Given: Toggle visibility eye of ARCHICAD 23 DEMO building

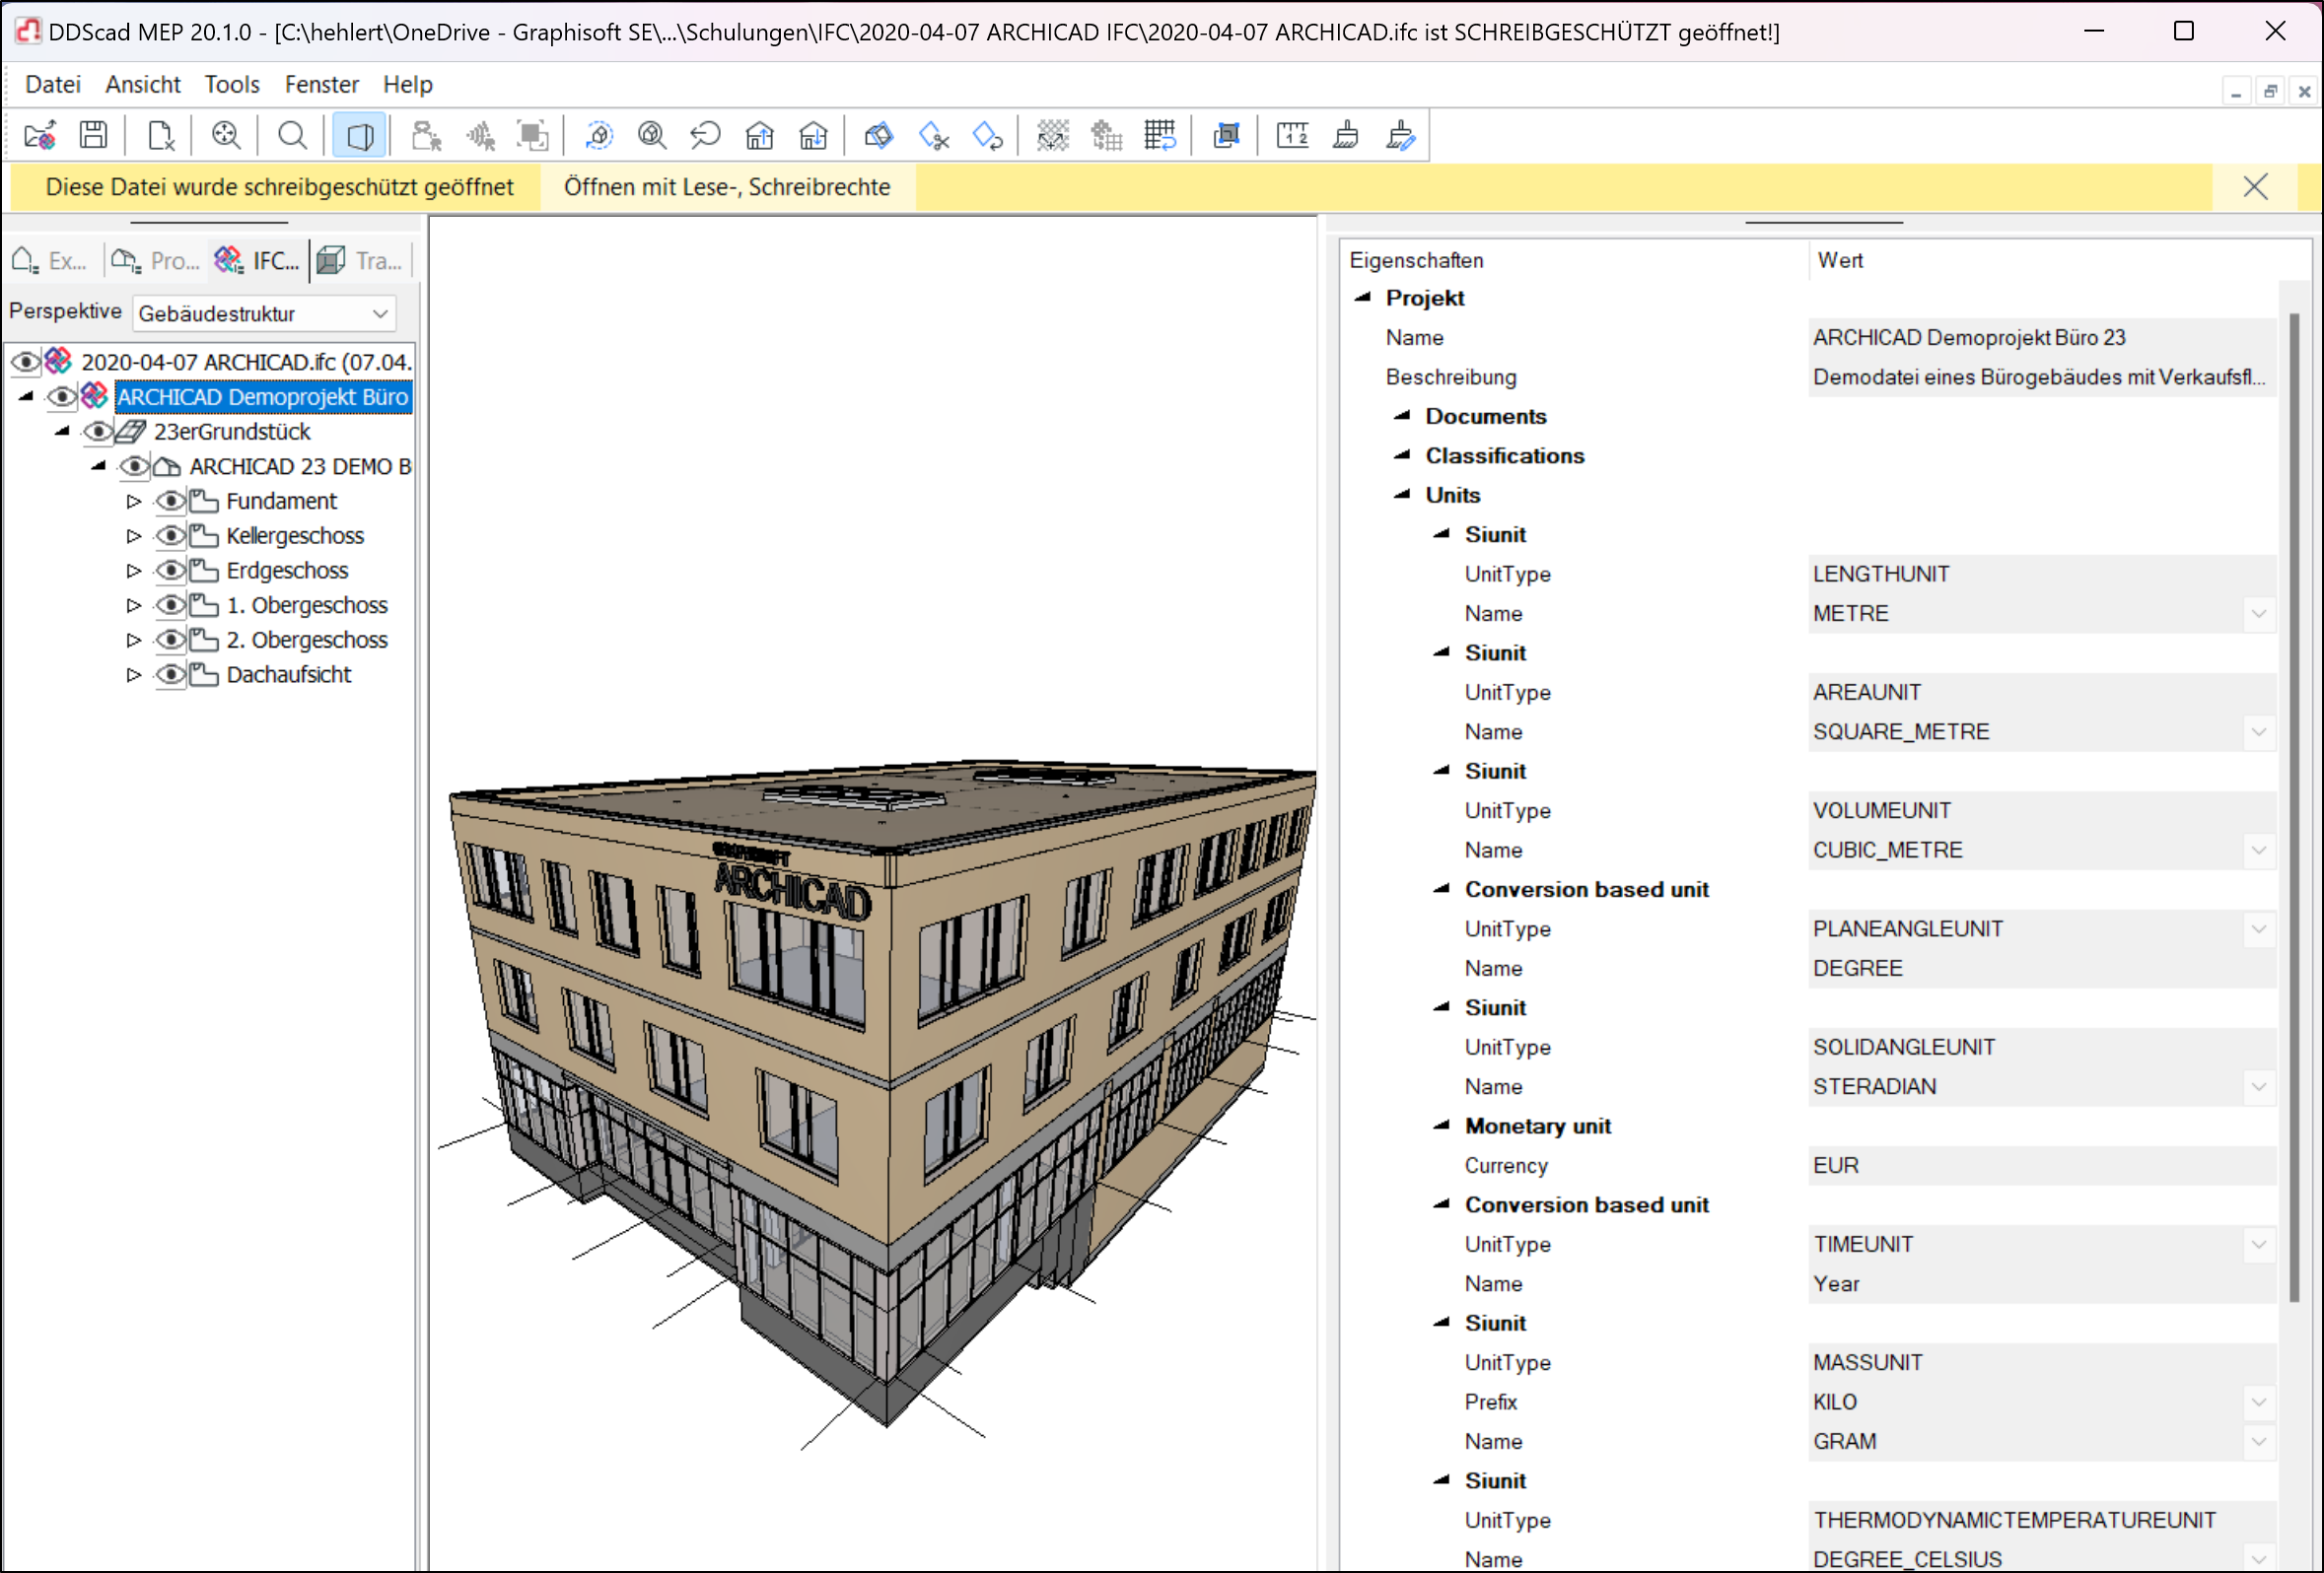Looking at the screenshot, I should 134,467.
